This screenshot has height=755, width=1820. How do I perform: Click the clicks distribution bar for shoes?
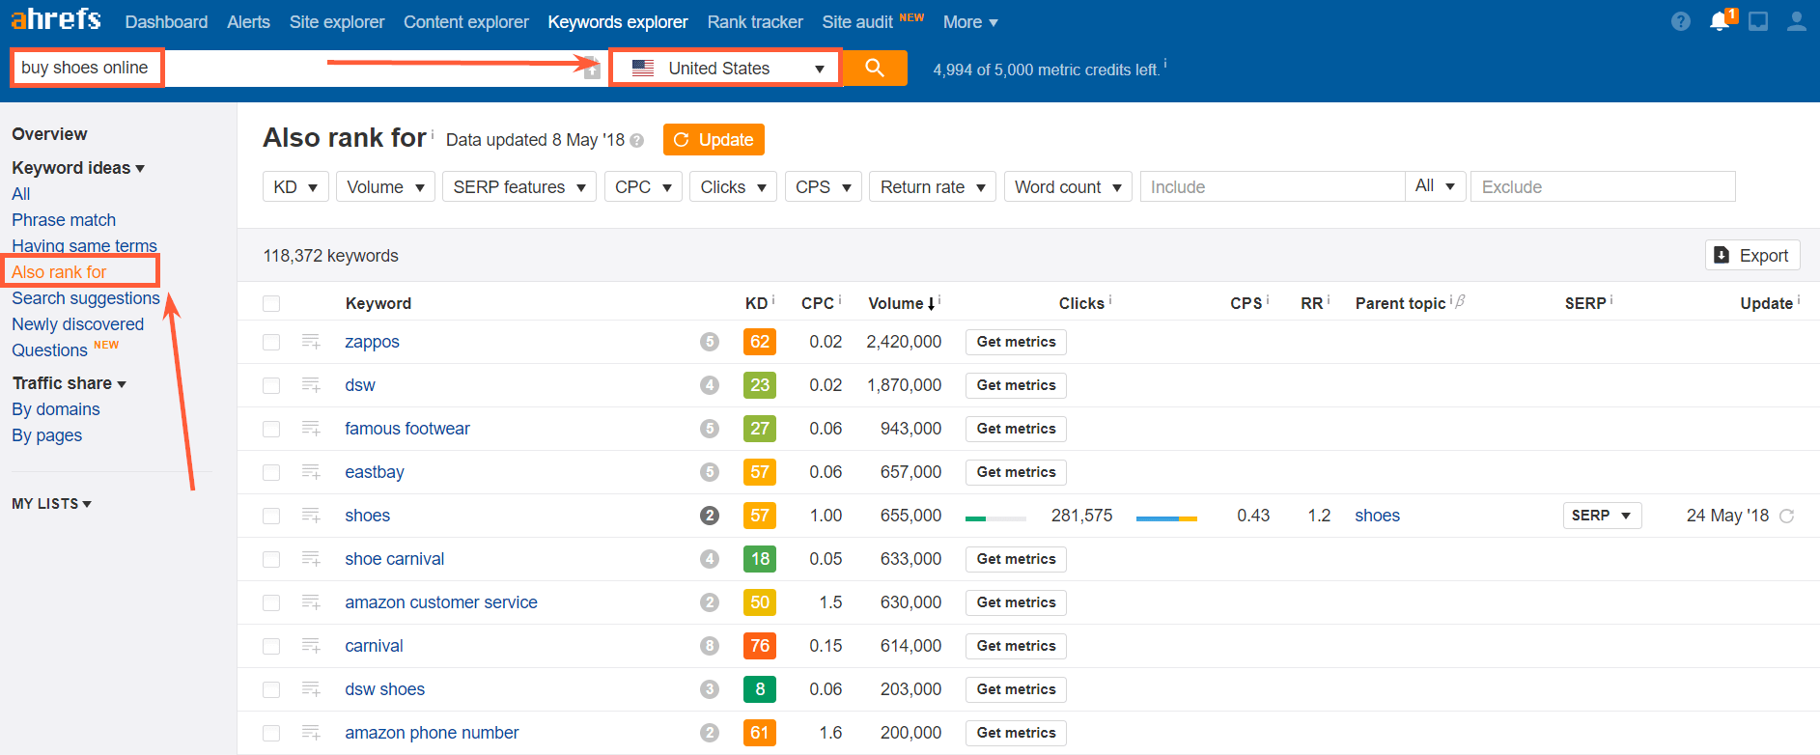point(1166,518)
